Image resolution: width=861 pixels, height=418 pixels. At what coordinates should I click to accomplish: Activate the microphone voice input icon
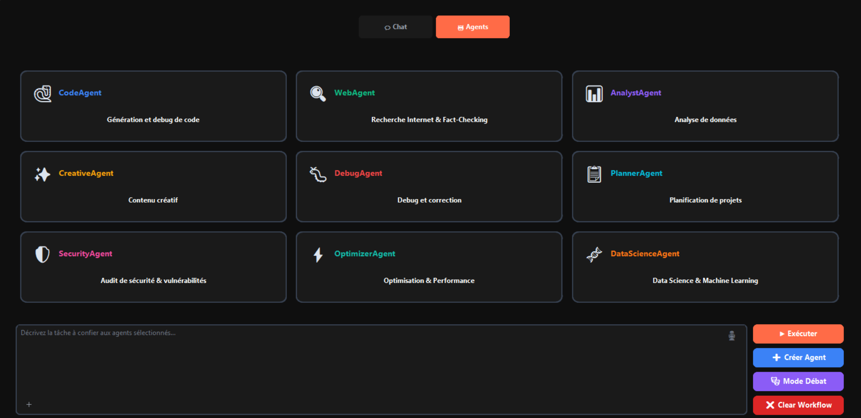[x=732, y=335]
